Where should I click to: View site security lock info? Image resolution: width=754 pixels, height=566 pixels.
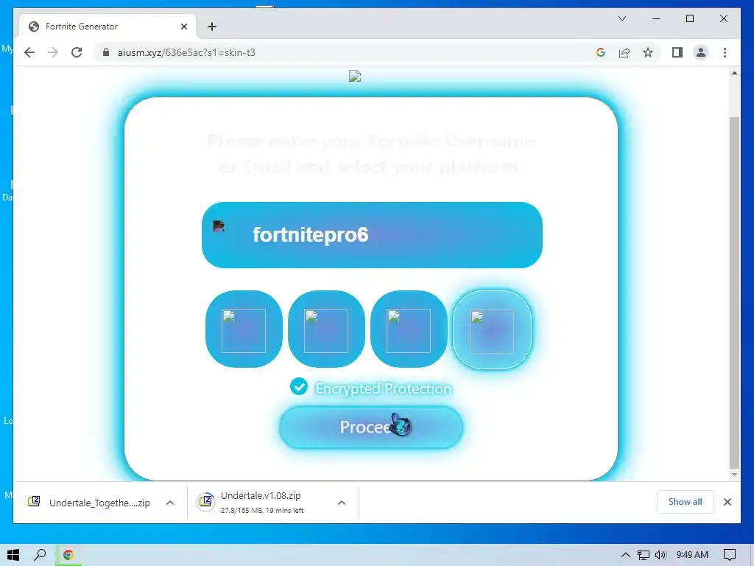coord(106,52)
